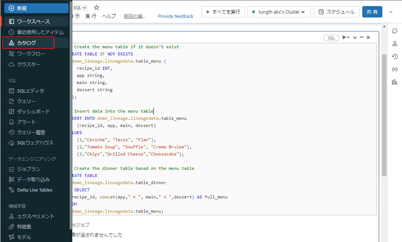Click the 共有 share button
The width and height of the screenshot is (402, 242).
pyautogui.click(x=372, y=12)
